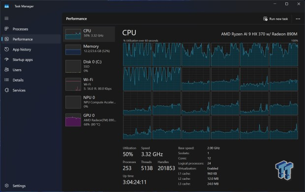Click the L3 cache 24.0 MB value

(x=213, y=184)
